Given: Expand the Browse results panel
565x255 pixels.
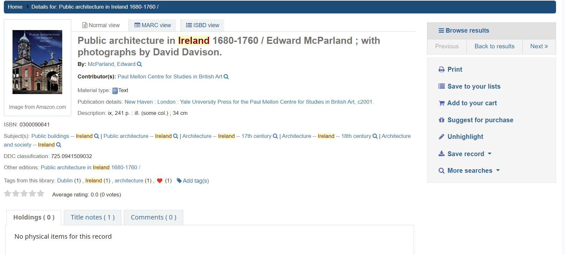Looking at the screenshot, I should [464, 31].
